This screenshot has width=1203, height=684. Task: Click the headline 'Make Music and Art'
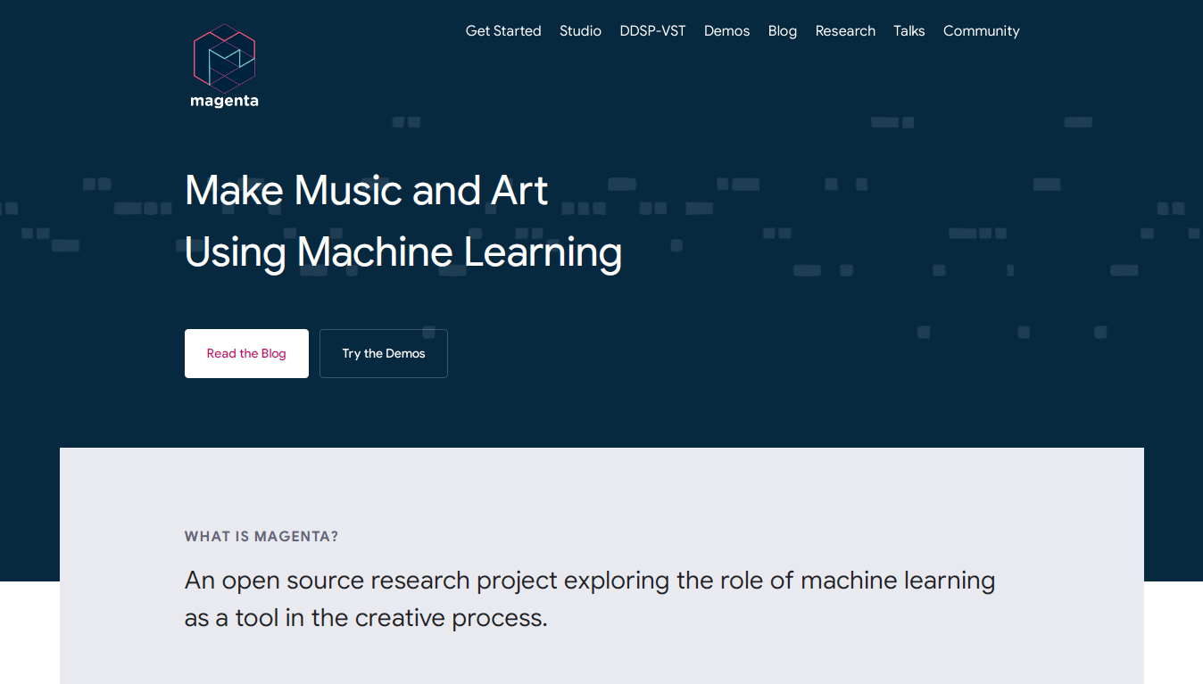367,190
